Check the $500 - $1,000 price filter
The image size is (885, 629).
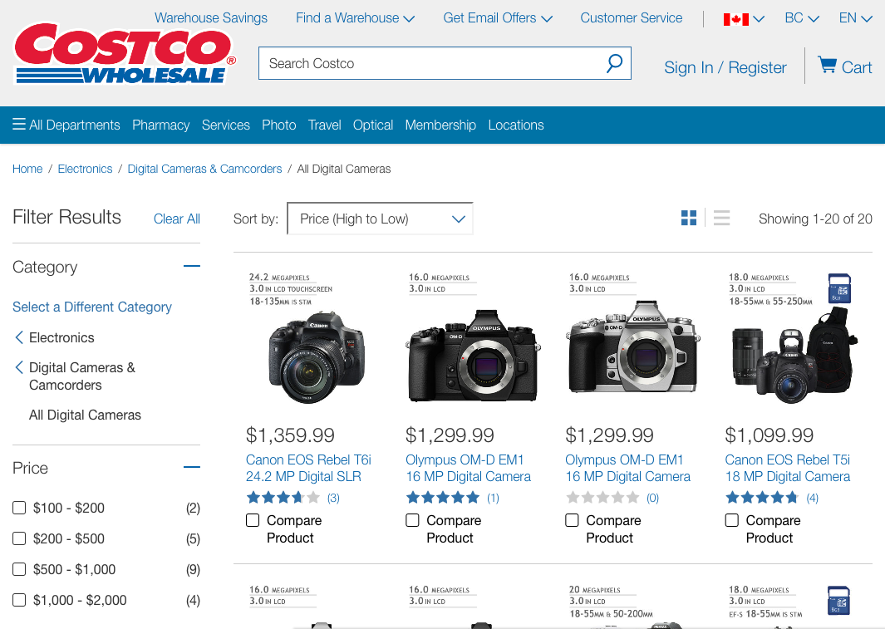click(x=19, y=569)
